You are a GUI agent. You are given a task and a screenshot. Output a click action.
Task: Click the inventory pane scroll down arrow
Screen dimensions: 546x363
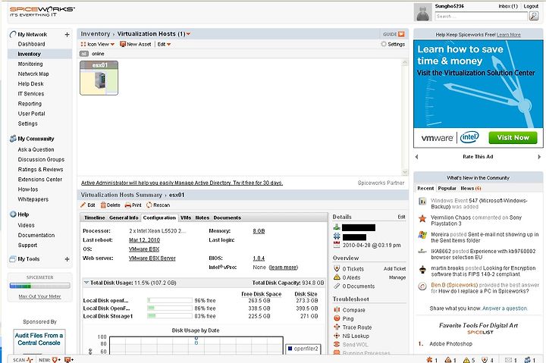point(405,172)
